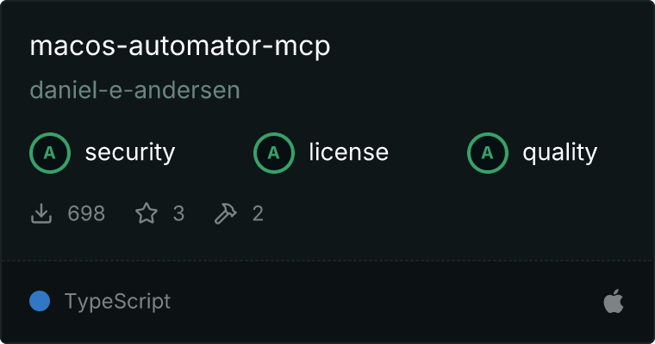This screenshot has width=655, height=344.
Task: Click the 3 stars count
Action: pos(178,213)
